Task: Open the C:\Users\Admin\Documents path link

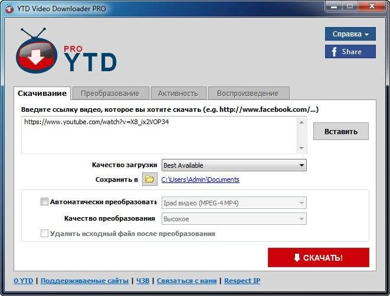Action: 200,179
